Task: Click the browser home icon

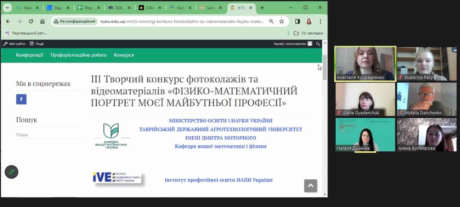Action: 42,22
